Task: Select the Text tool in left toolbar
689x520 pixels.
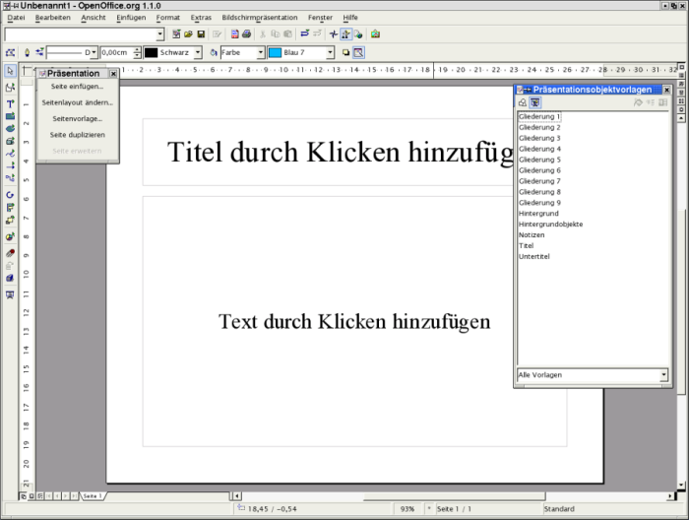Action: pyautogui.click(x=10, y=103)
